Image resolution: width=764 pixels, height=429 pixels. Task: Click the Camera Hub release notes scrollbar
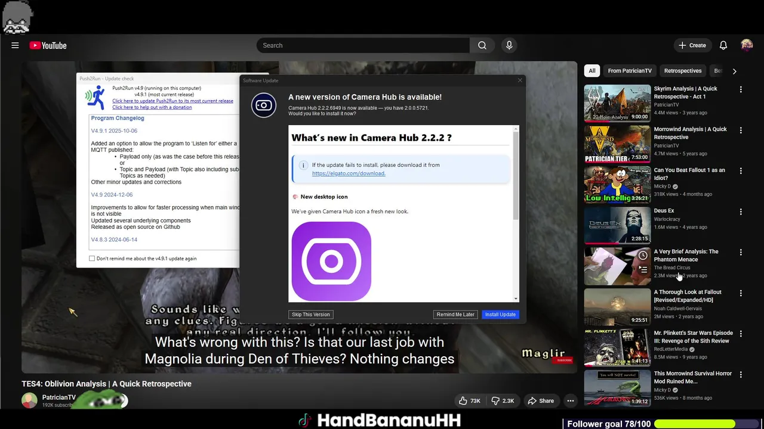tap(516, 176)
